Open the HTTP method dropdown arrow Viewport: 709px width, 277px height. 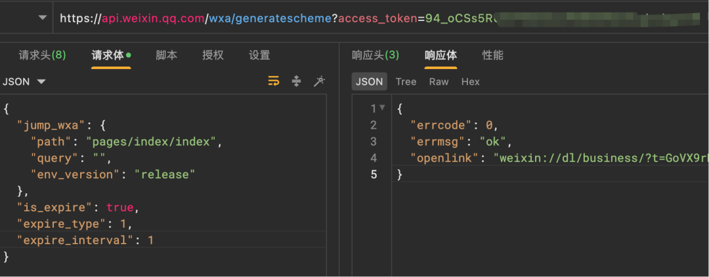click(43, 18)
